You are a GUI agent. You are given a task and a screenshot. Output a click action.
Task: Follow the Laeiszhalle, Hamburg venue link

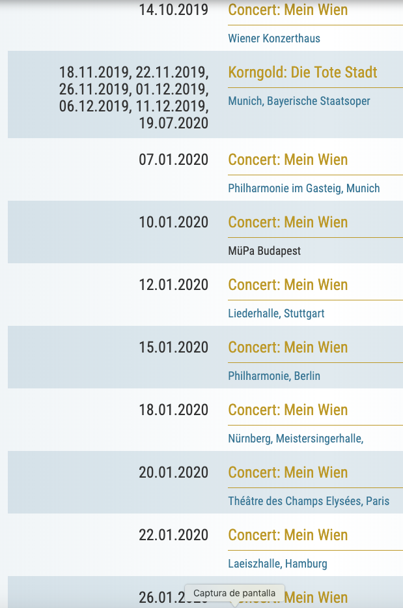point(277,564)
